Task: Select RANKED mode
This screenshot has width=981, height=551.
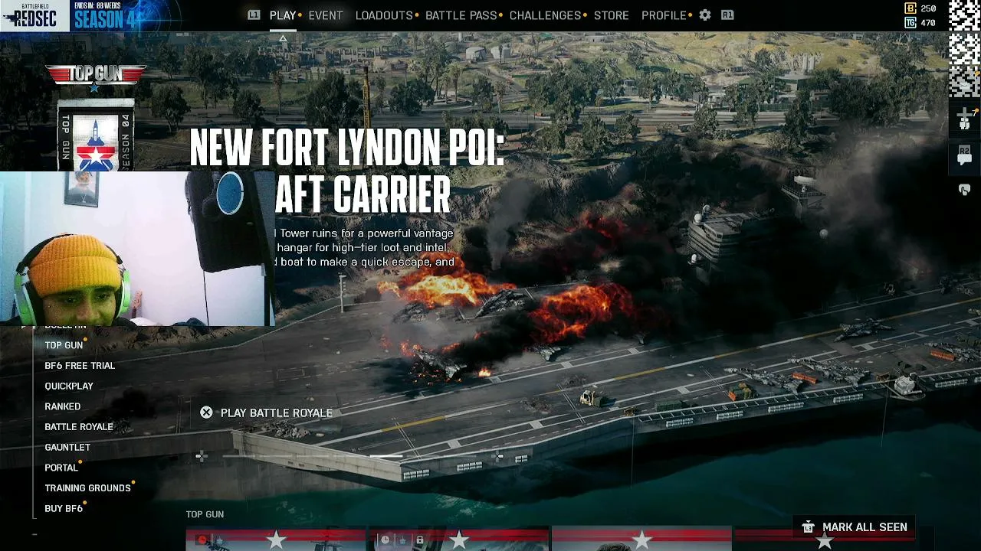Action: pyautogui.click(x=63, y=406)
